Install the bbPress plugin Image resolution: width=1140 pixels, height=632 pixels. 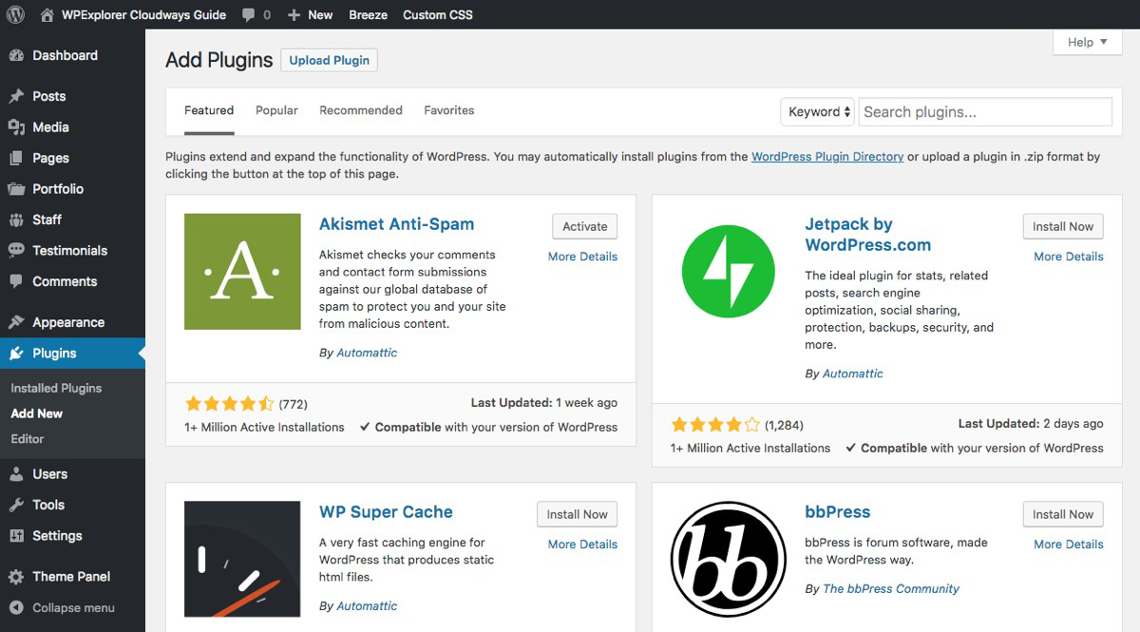click(1063, 514)
